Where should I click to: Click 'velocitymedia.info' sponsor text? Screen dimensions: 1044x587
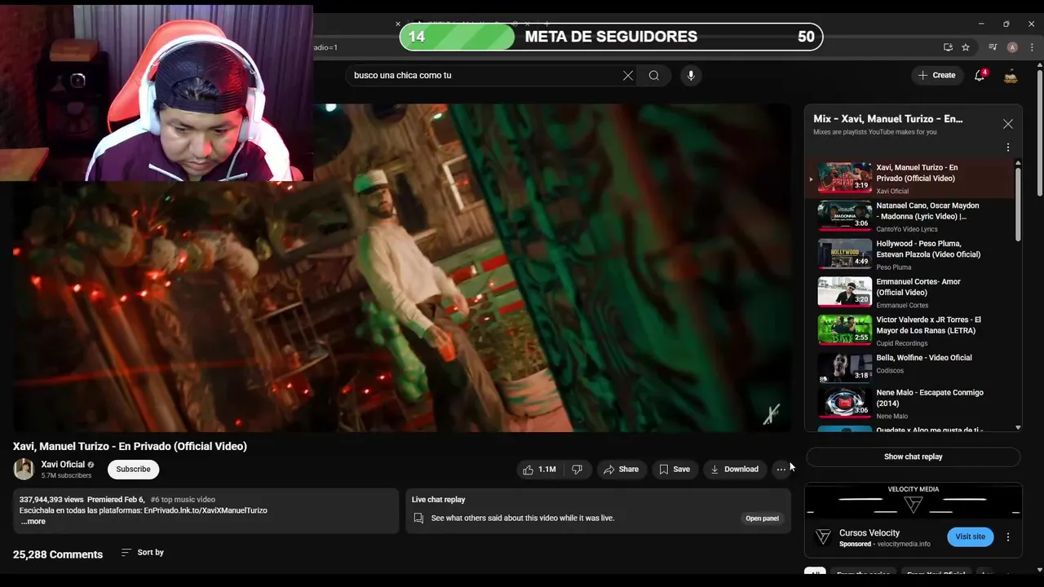point(904,544)
